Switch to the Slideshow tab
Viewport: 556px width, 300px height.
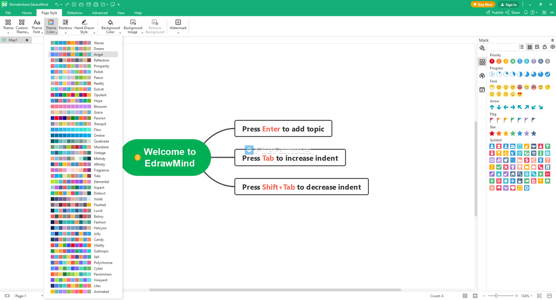[x=75, y=13]
